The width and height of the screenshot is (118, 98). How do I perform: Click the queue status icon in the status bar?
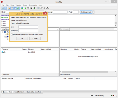(92, 95)
